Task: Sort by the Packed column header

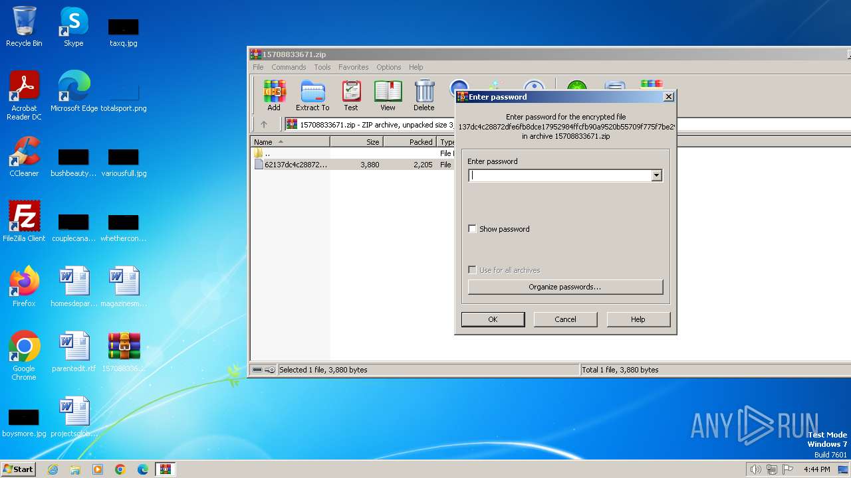Action: 410,142
